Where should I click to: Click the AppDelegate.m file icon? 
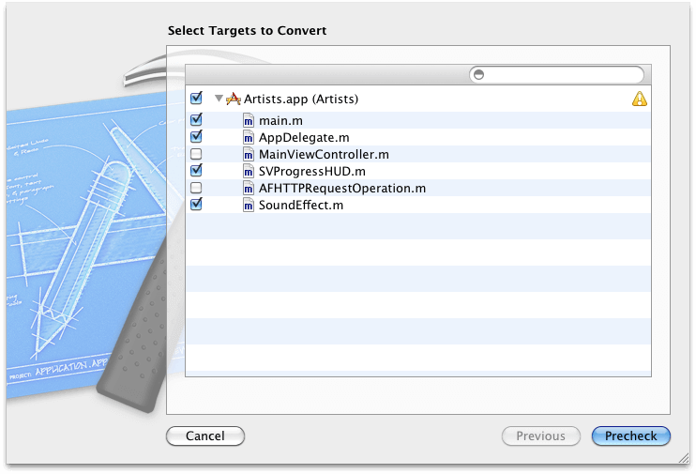249,137
